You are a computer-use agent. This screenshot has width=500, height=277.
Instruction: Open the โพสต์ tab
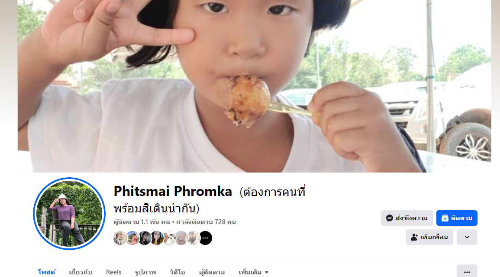pos(47,272)
